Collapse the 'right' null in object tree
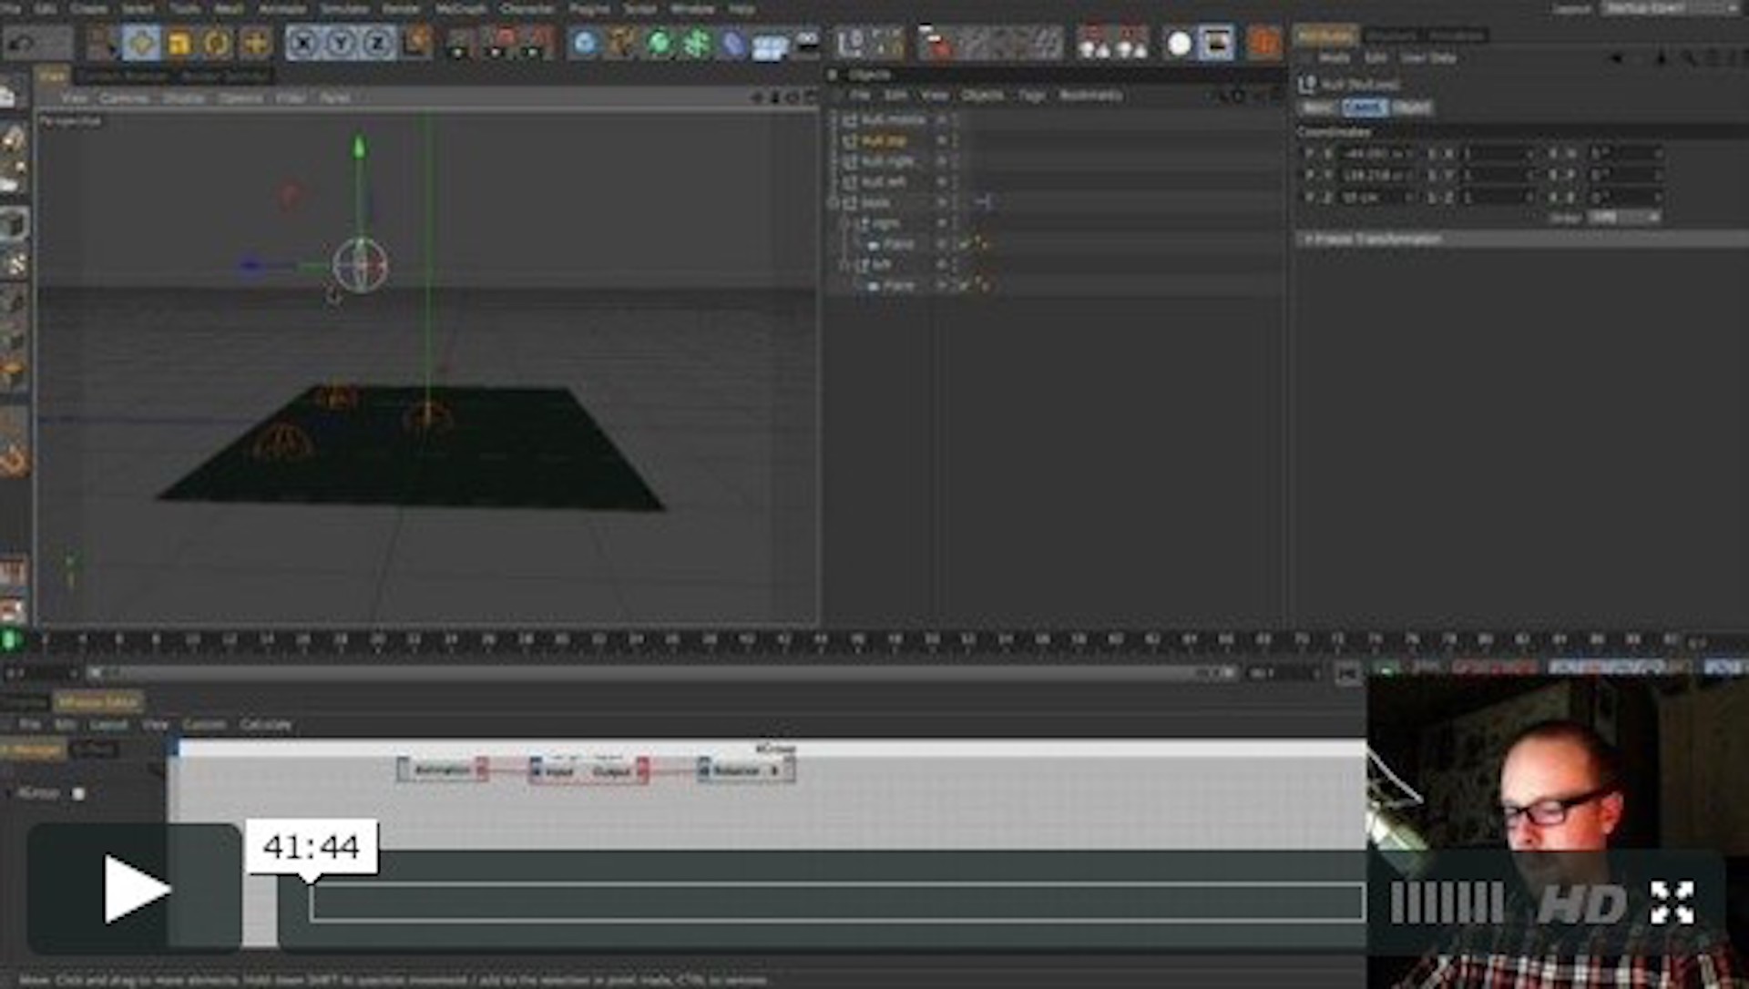The height and width of the screenshot is (989, 1749). (844, 223)
